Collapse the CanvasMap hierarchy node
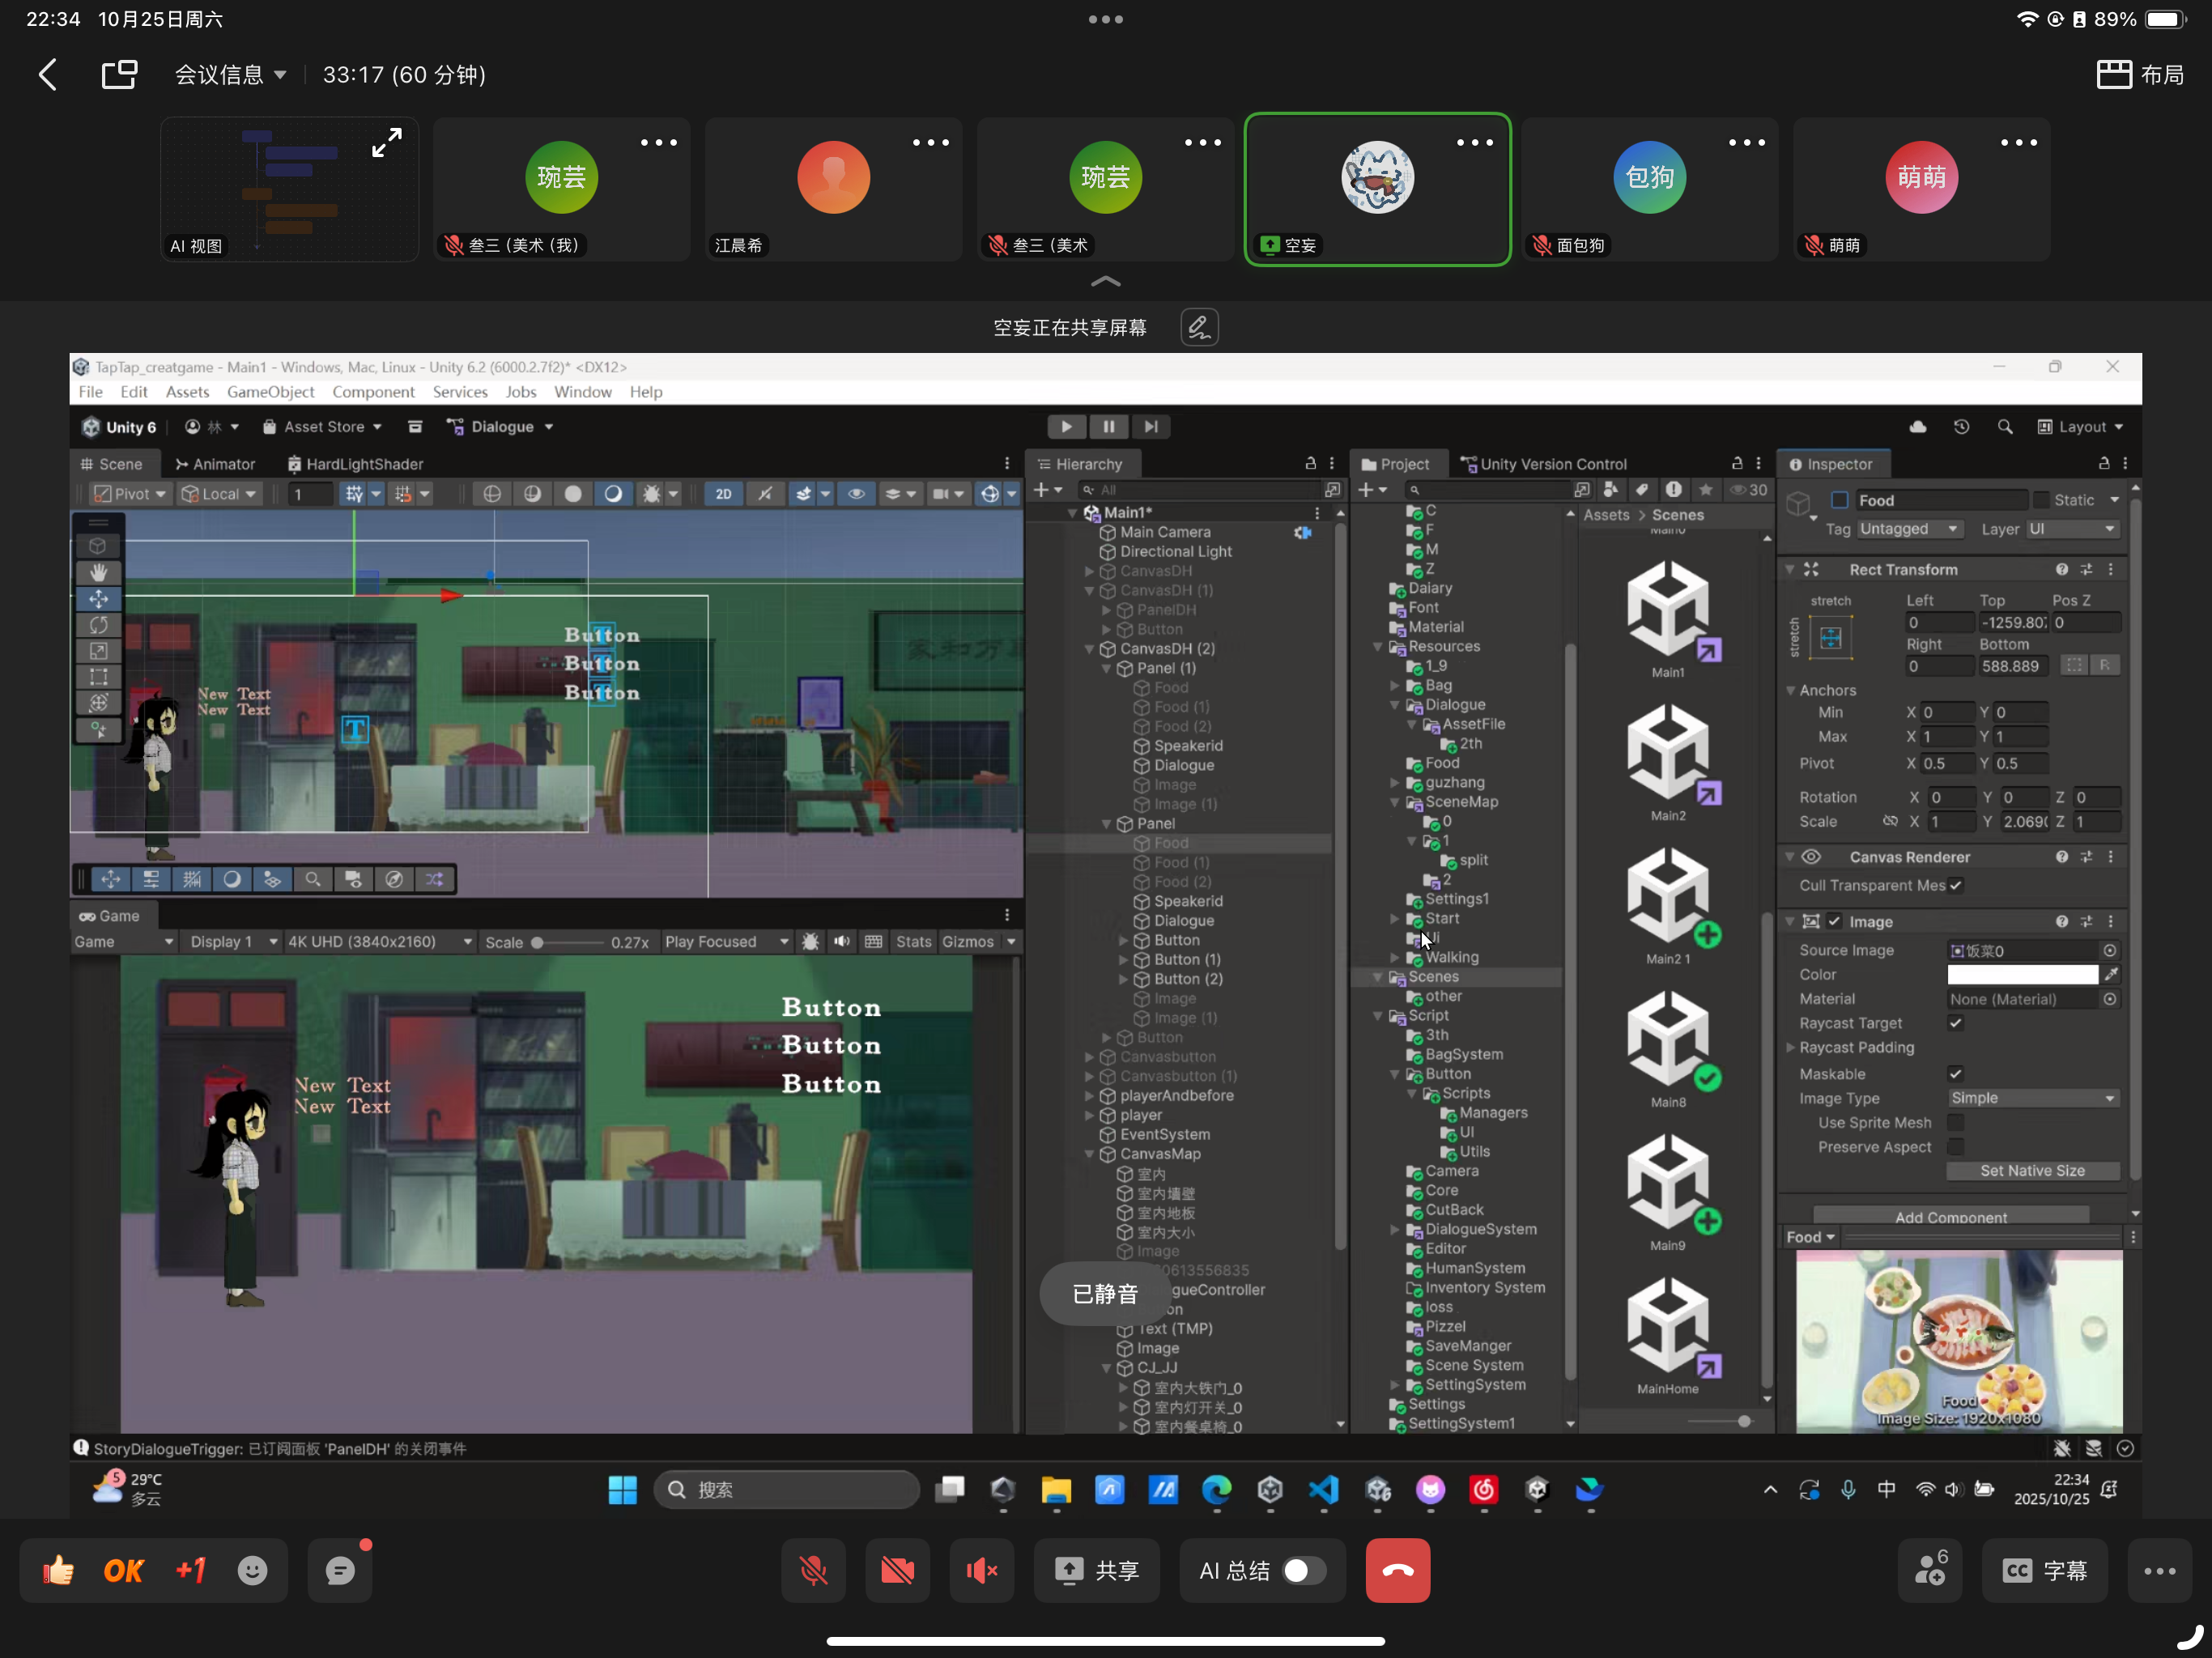 point(1090,1154)
